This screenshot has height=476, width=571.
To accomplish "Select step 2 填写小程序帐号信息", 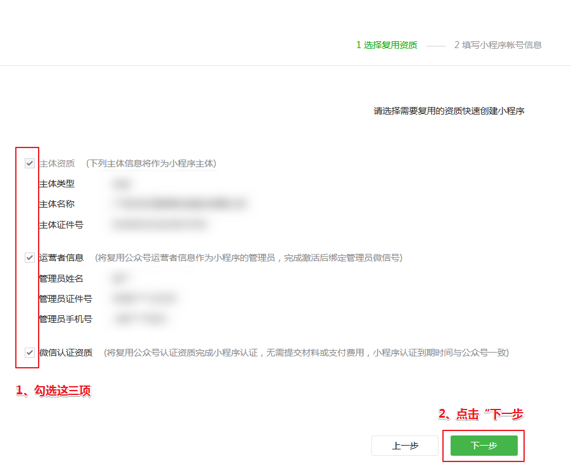I will (497, 45).
